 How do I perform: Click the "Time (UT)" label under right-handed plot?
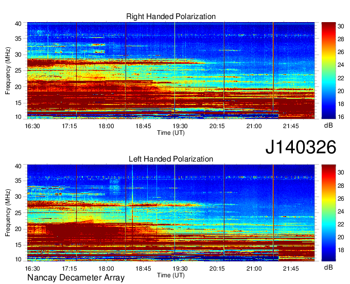click(171, 133)
